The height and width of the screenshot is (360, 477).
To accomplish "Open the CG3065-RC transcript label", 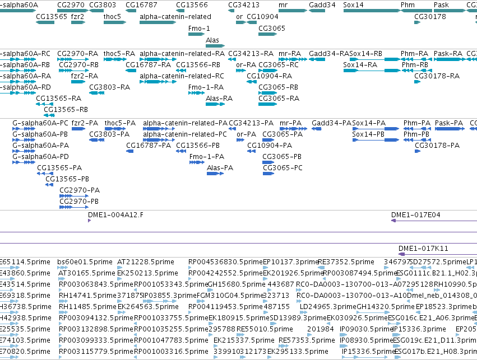I will point(279,65).
